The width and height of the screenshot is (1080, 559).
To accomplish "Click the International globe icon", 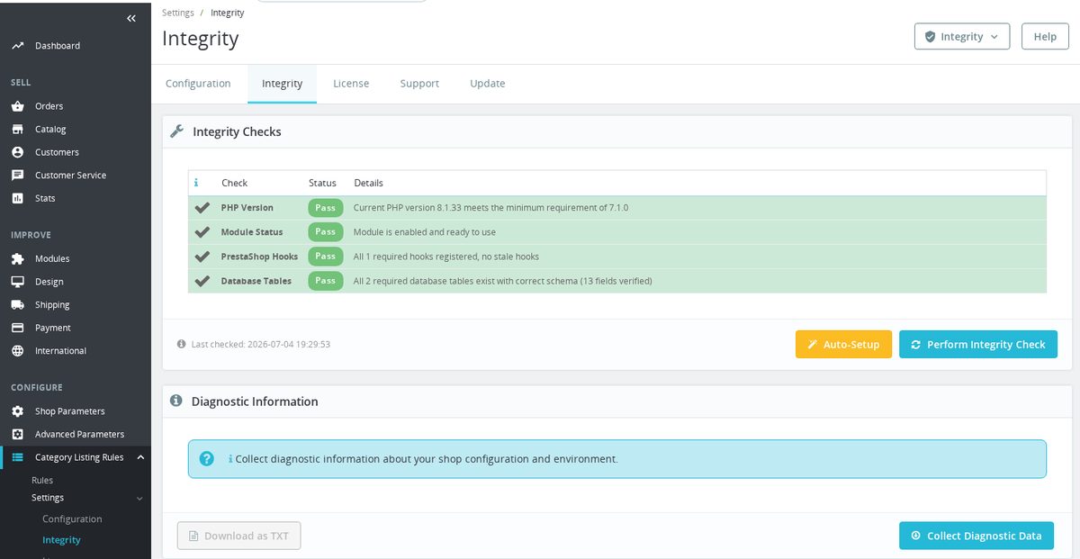I will (x=17, y=350).
